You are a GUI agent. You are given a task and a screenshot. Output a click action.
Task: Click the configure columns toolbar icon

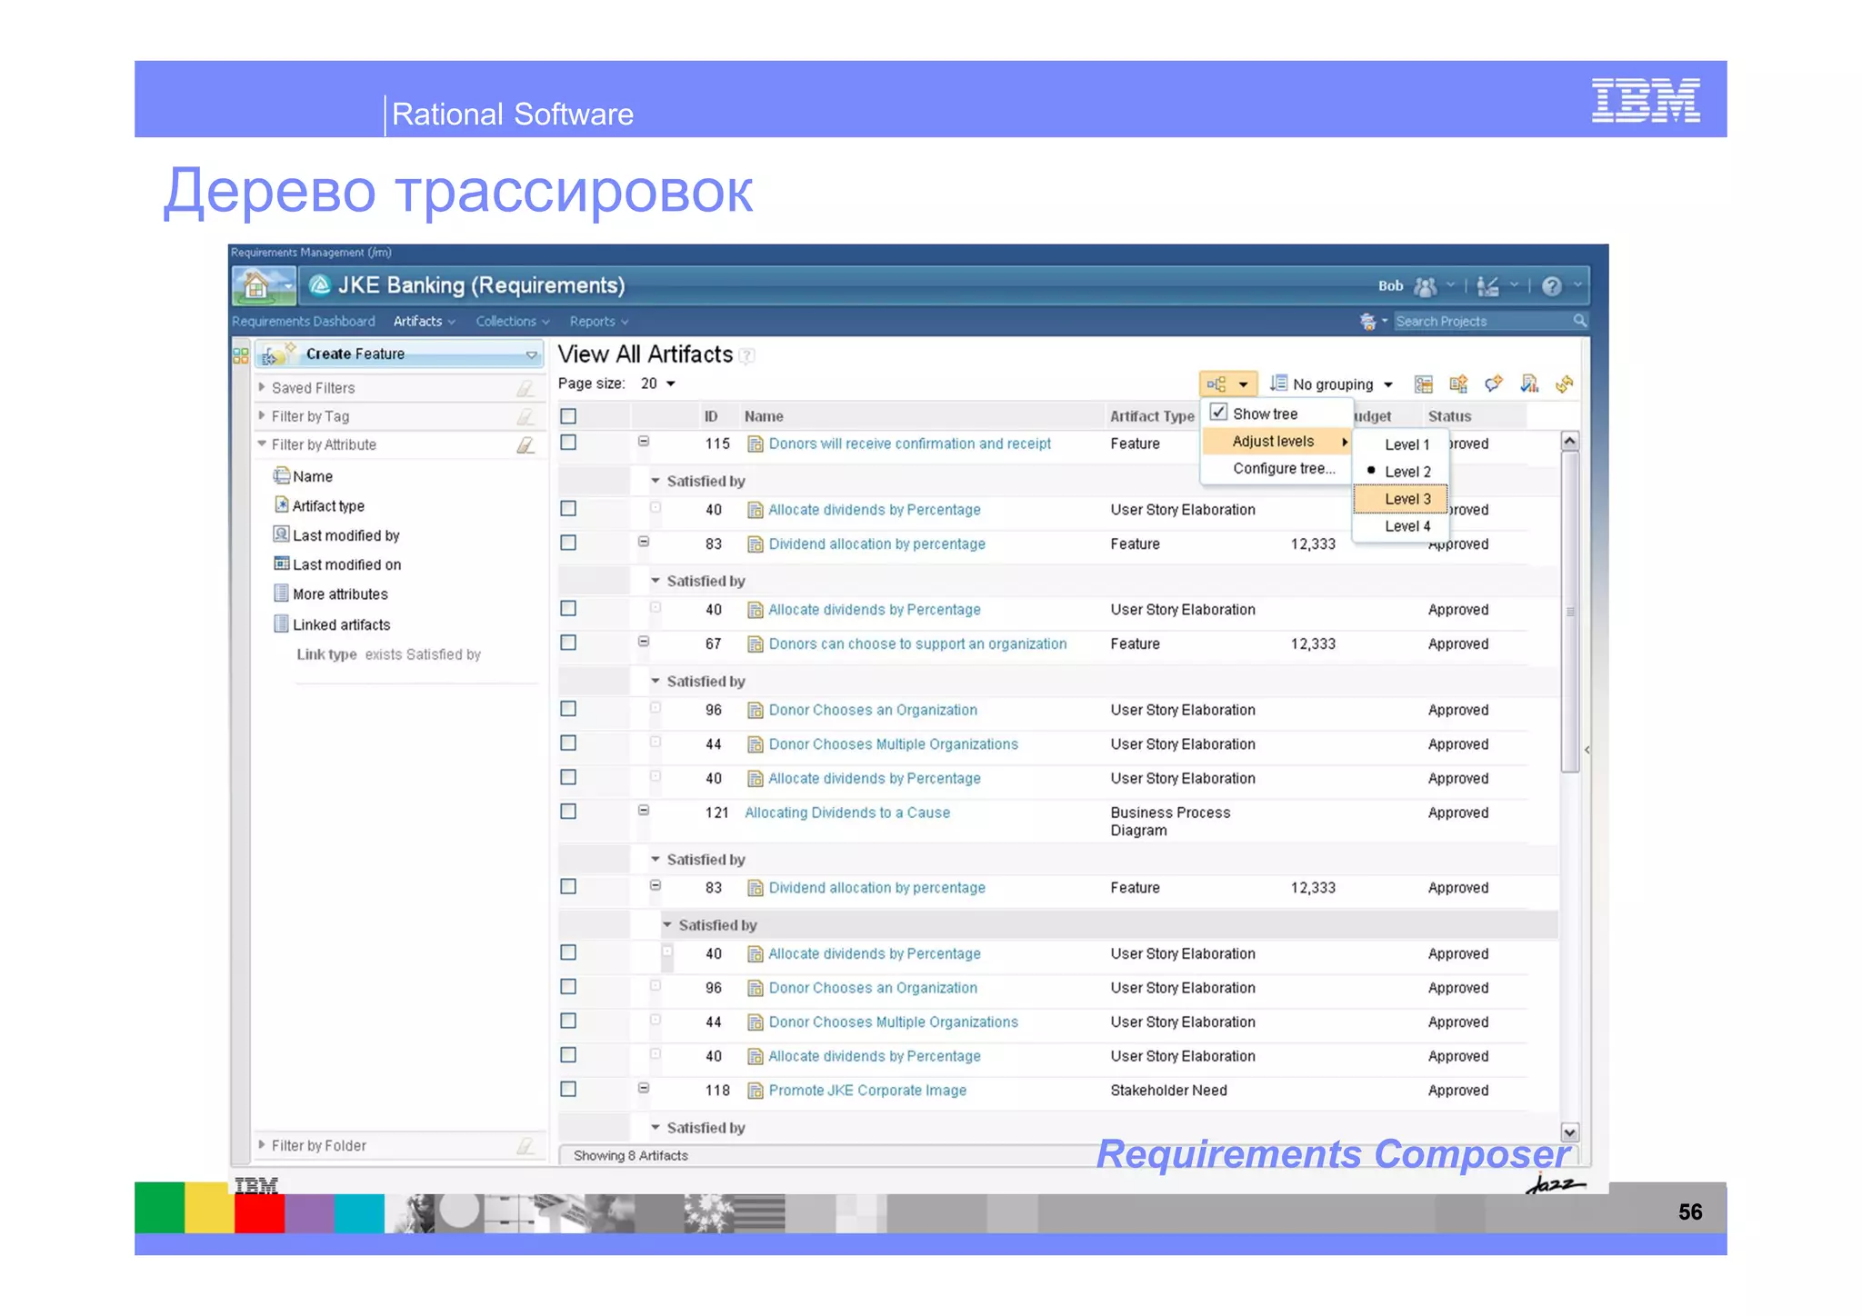pyautogui.click(x=1424, y=384)
